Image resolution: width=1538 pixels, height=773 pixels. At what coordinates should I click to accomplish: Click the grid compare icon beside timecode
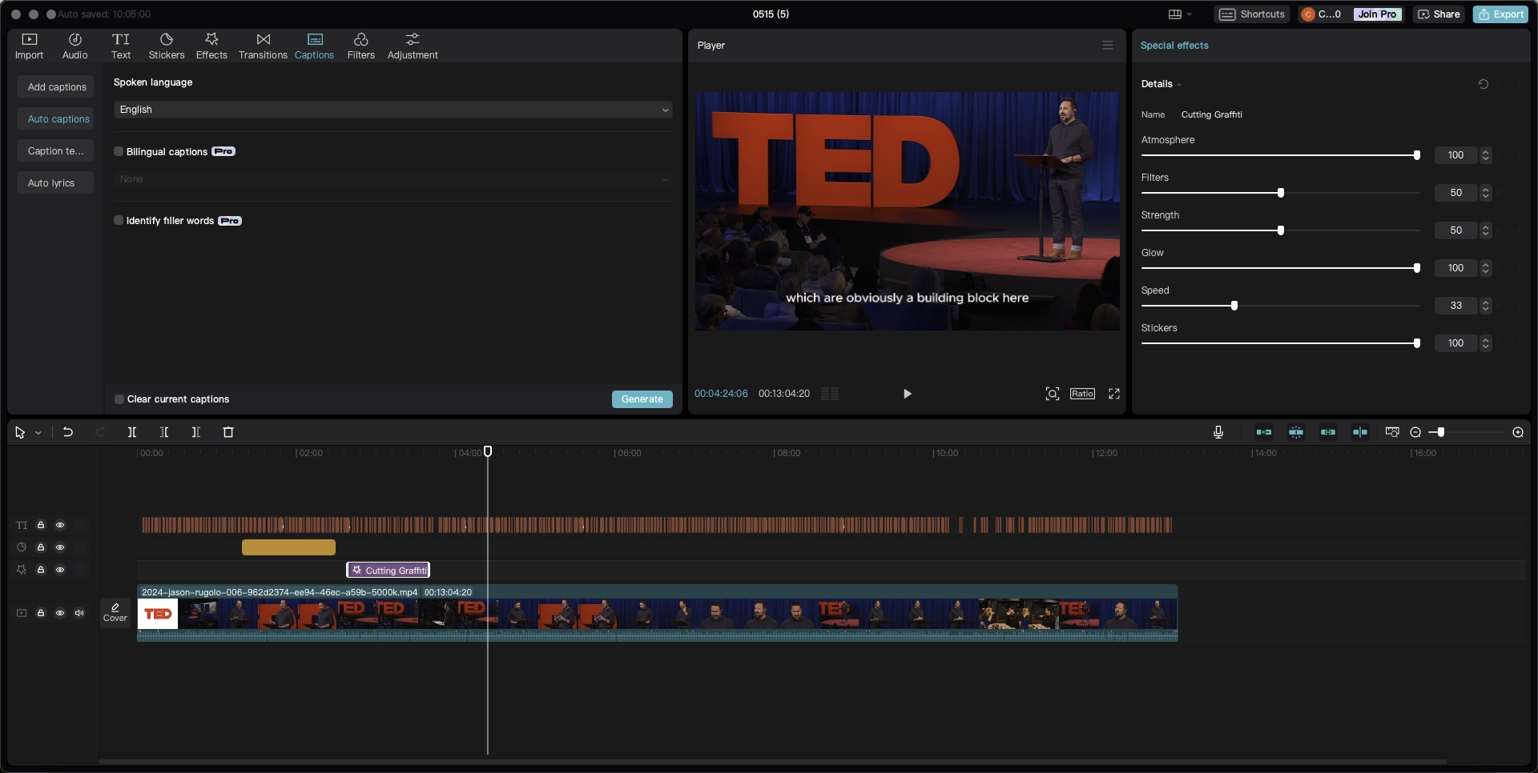[830, 394]
